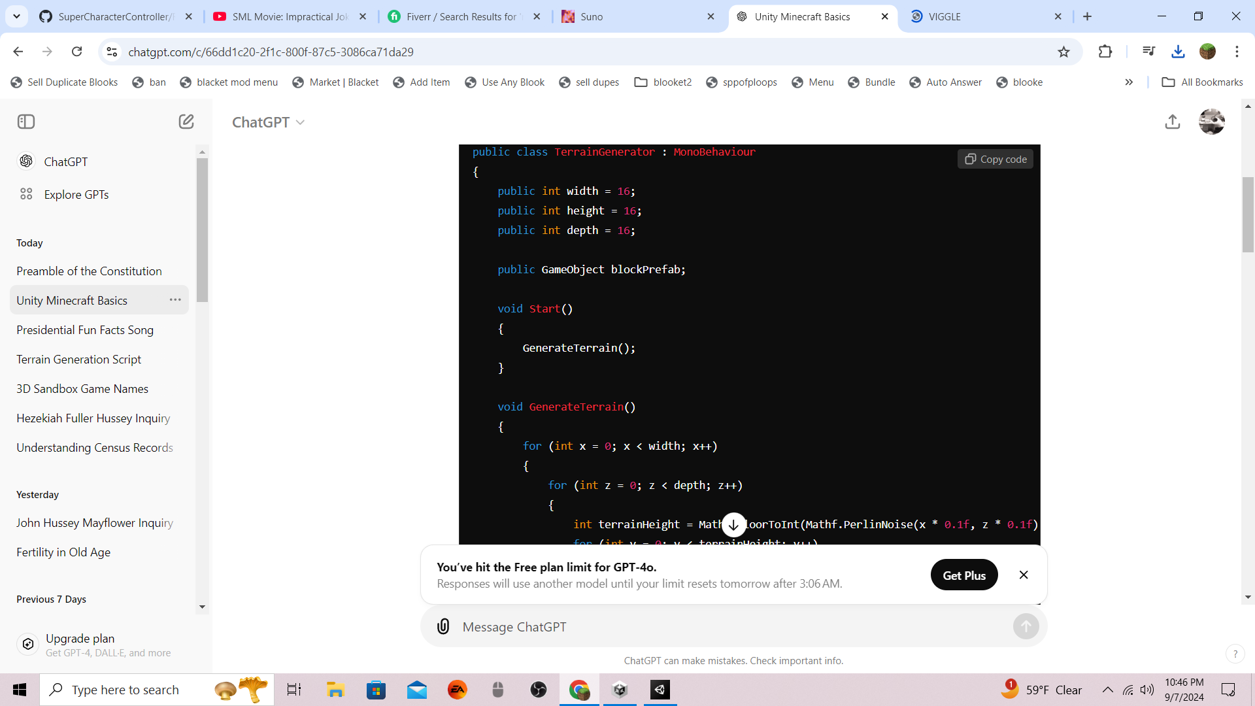The width and height of the screenshot is (1255, 706).
Task: Open options for Unity Minecraft Basics chat
Action: point(175,300)
